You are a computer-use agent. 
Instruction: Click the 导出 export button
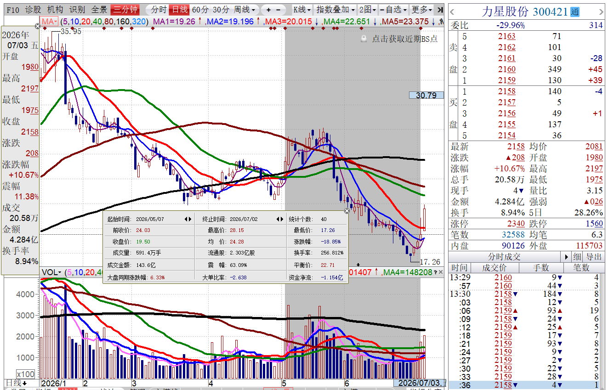pos(593,257)
